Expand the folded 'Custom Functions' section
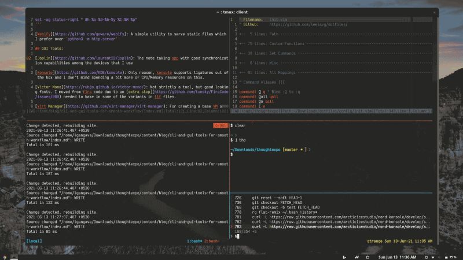This screenshot has width=463, height=260. pyautogui.click(x=336, y=44)
